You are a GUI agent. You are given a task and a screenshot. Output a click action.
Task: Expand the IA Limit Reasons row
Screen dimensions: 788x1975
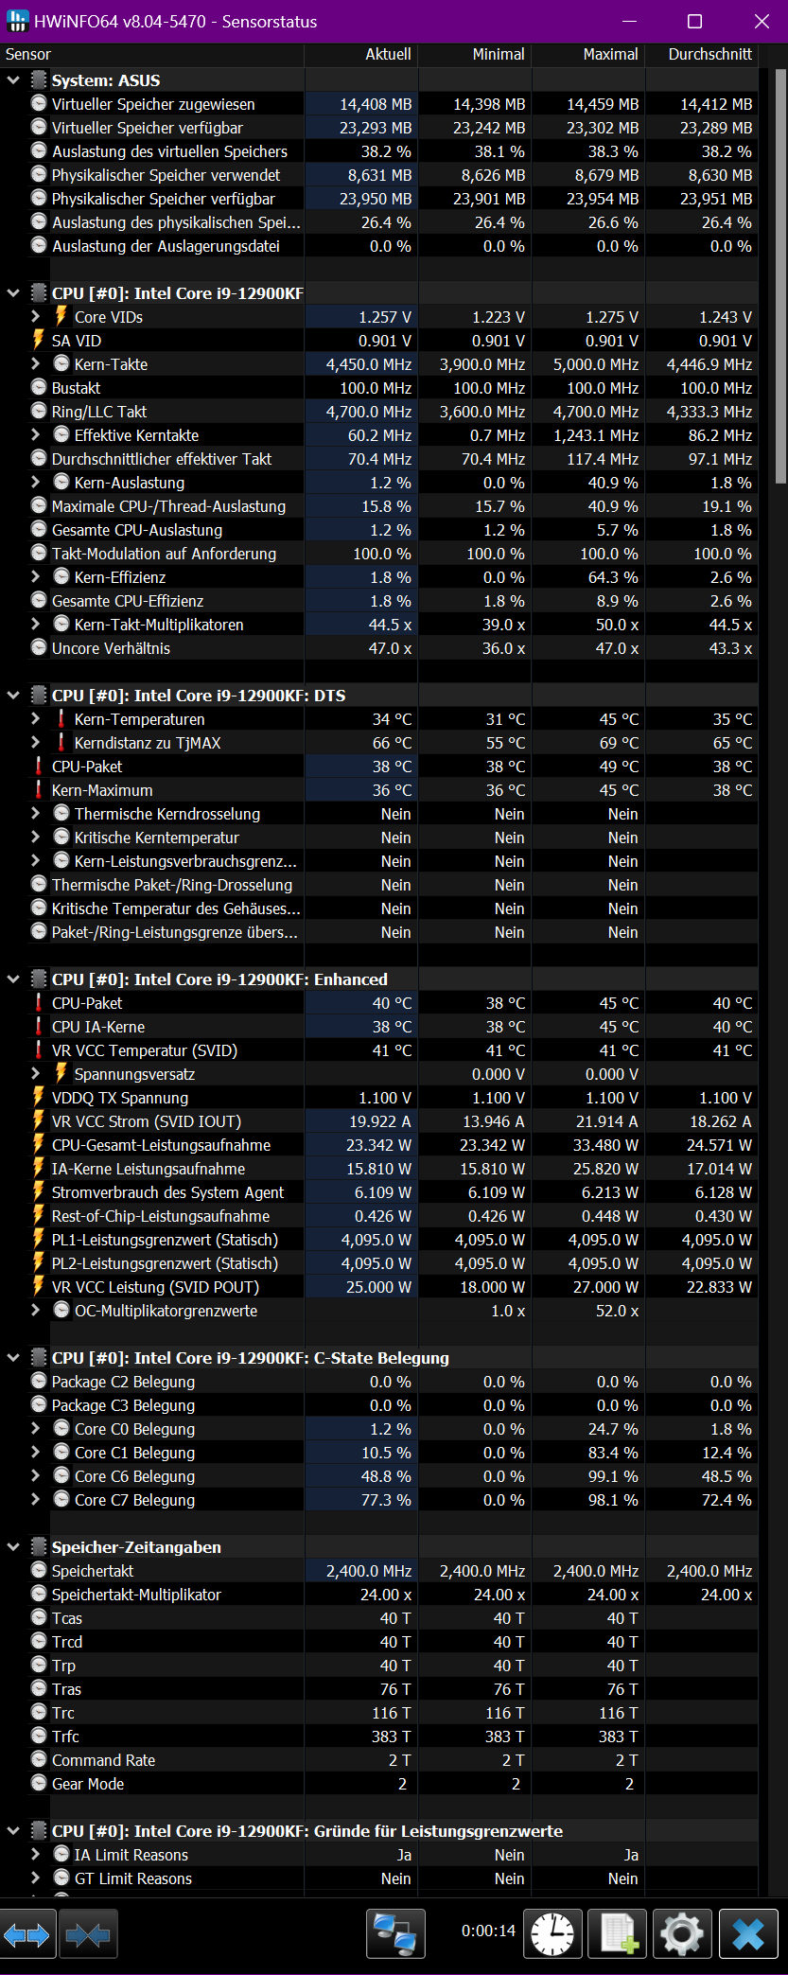click(36, 1854)
